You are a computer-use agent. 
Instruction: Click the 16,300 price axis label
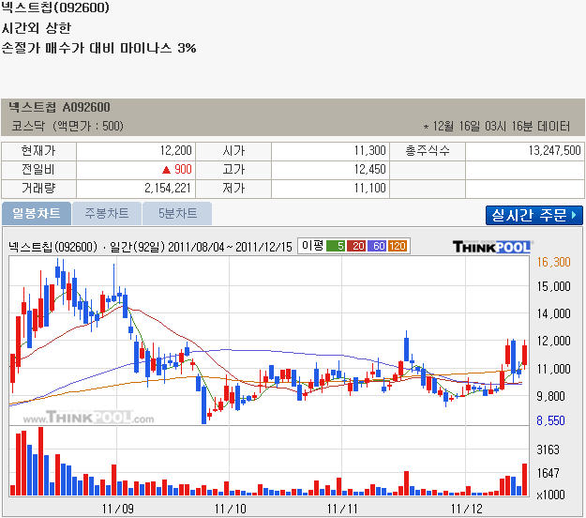(x=553, y=262)
